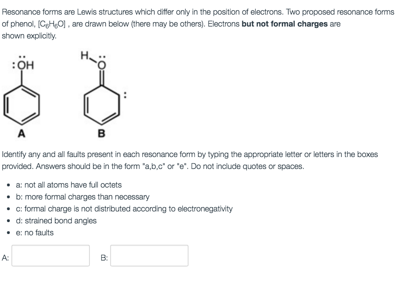Click the H atom label on structure B
Viewport: 399px width, 284px height.
[84, 56]
